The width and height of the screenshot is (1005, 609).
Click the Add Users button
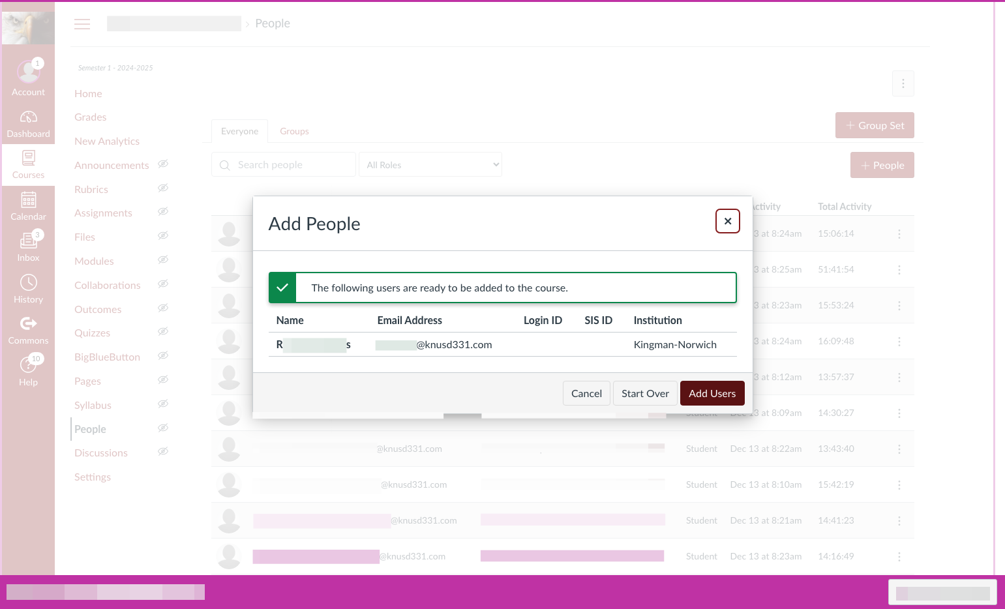(x=712, y=393)
